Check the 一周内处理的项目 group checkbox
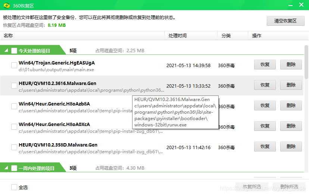This screenshot has width=309, height=195. 14,168
